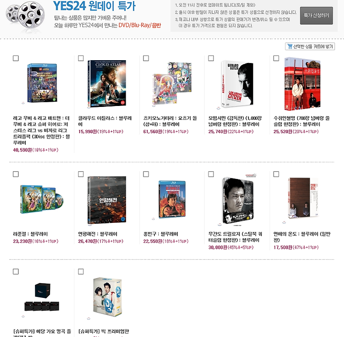Open the 빅 프리미엄판 box set image
The height and width of the screenshot is (337, 344).
(107, 297)
